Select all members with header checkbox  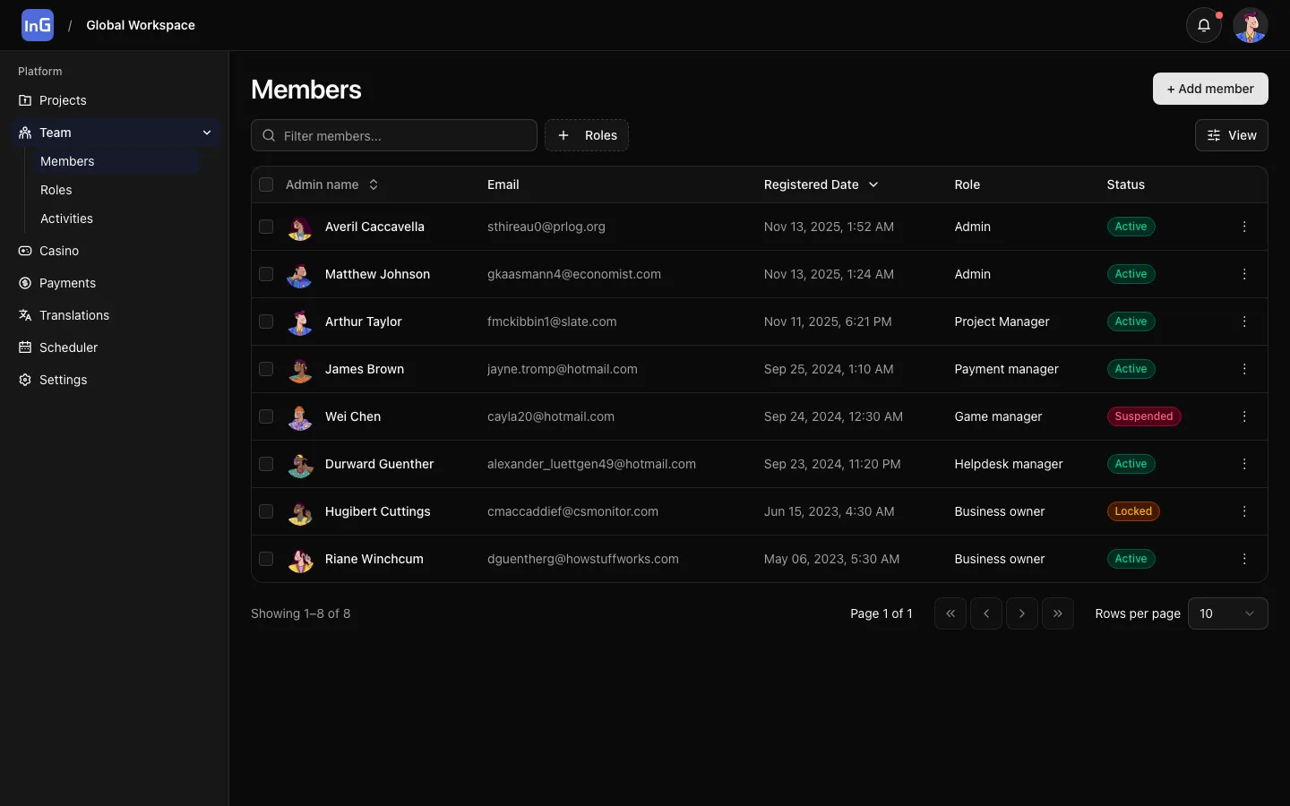click(x=266, y=184)
